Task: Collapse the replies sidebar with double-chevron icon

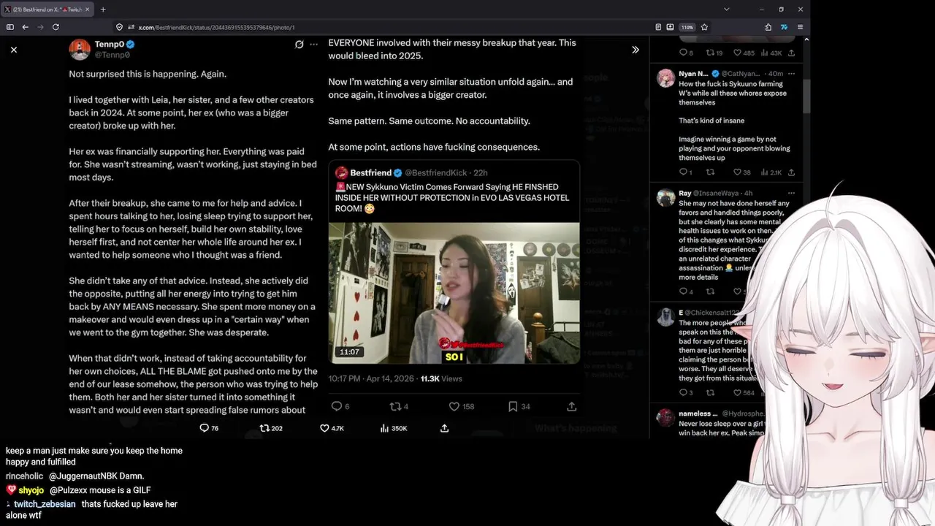Action: click(636, 50)
